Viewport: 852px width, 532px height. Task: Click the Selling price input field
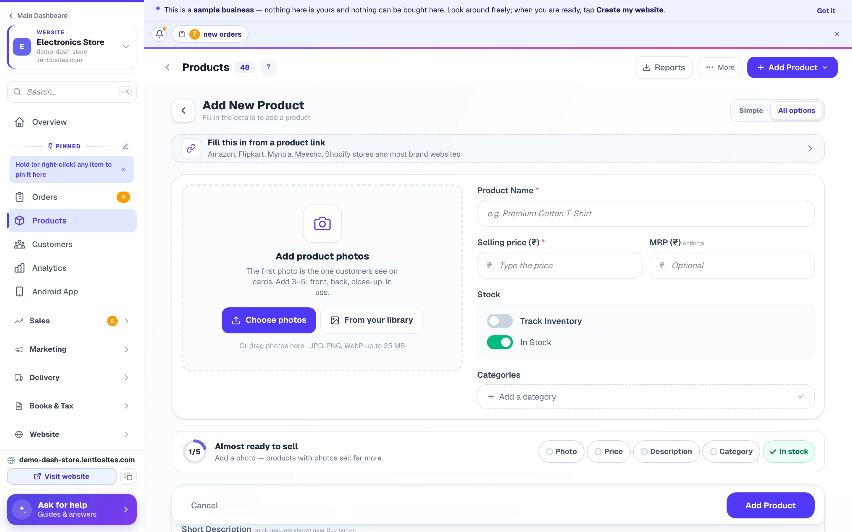pyautogui.click(x=559, y=266)
